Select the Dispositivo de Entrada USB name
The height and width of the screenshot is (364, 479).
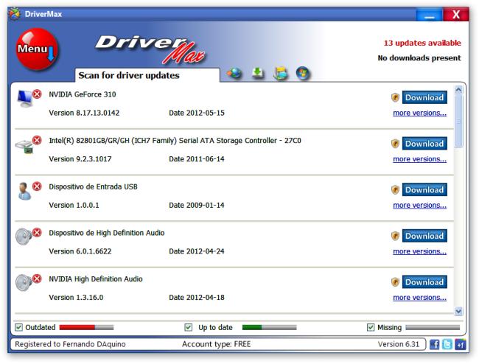(93, 186)
